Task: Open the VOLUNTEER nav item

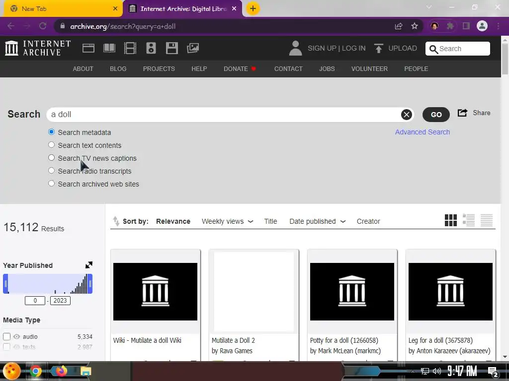Action: click(x=369, y=68)
